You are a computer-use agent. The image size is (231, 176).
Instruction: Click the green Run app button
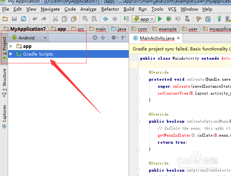(160, 19)
